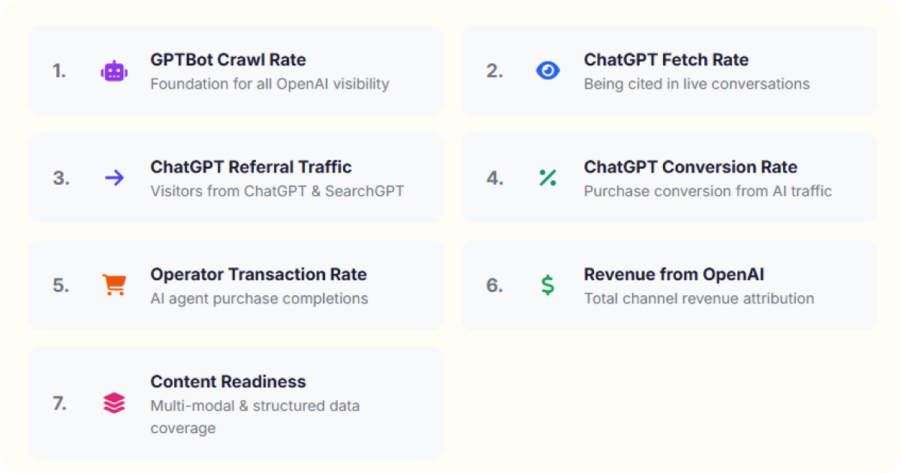
Task: Select the GPTBot Crawl Rate heading
Action: [228, 60]
